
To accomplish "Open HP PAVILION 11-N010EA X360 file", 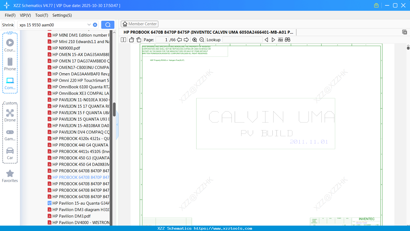I will click(x=78, y=100).
